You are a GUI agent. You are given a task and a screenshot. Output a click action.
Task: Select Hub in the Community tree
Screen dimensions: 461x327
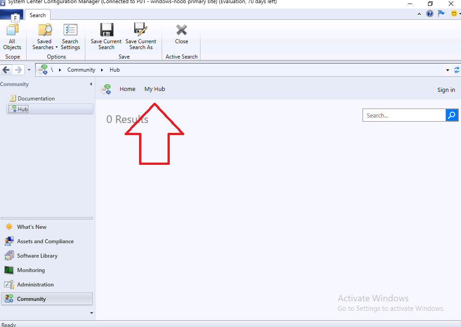coord(50,109)
